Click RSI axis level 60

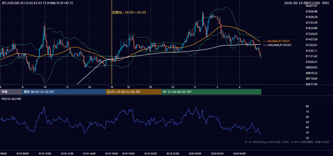(307, 117)
